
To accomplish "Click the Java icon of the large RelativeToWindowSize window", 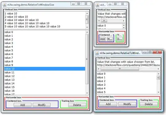I will pyautogui.click(x=5, y=5).
